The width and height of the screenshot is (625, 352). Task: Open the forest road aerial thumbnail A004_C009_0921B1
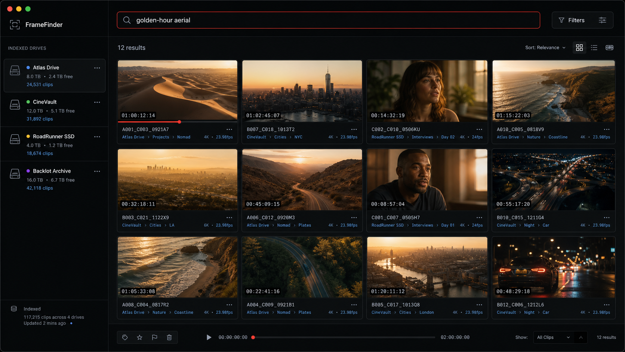302,267
